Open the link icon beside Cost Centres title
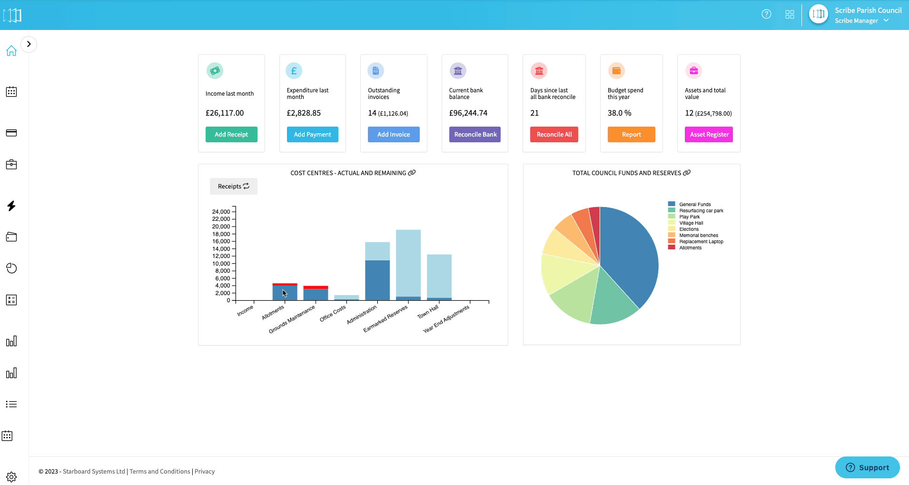This screenshot has width=909, height=485. click(x=412, y=173)
